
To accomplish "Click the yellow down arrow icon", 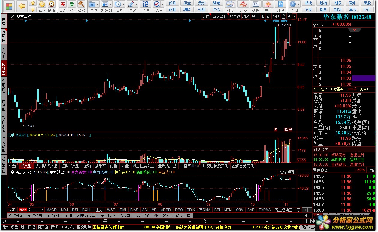I will pyautogui.click(x=33, y=9).
